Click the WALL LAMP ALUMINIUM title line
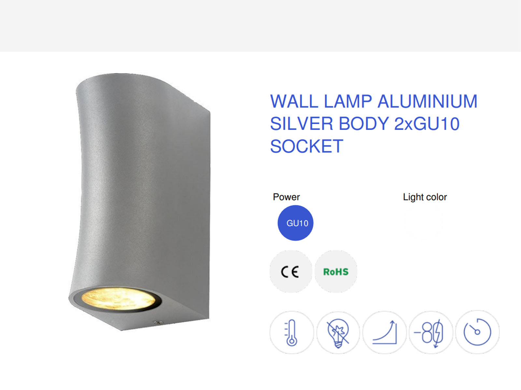 [x=374, y=101]
